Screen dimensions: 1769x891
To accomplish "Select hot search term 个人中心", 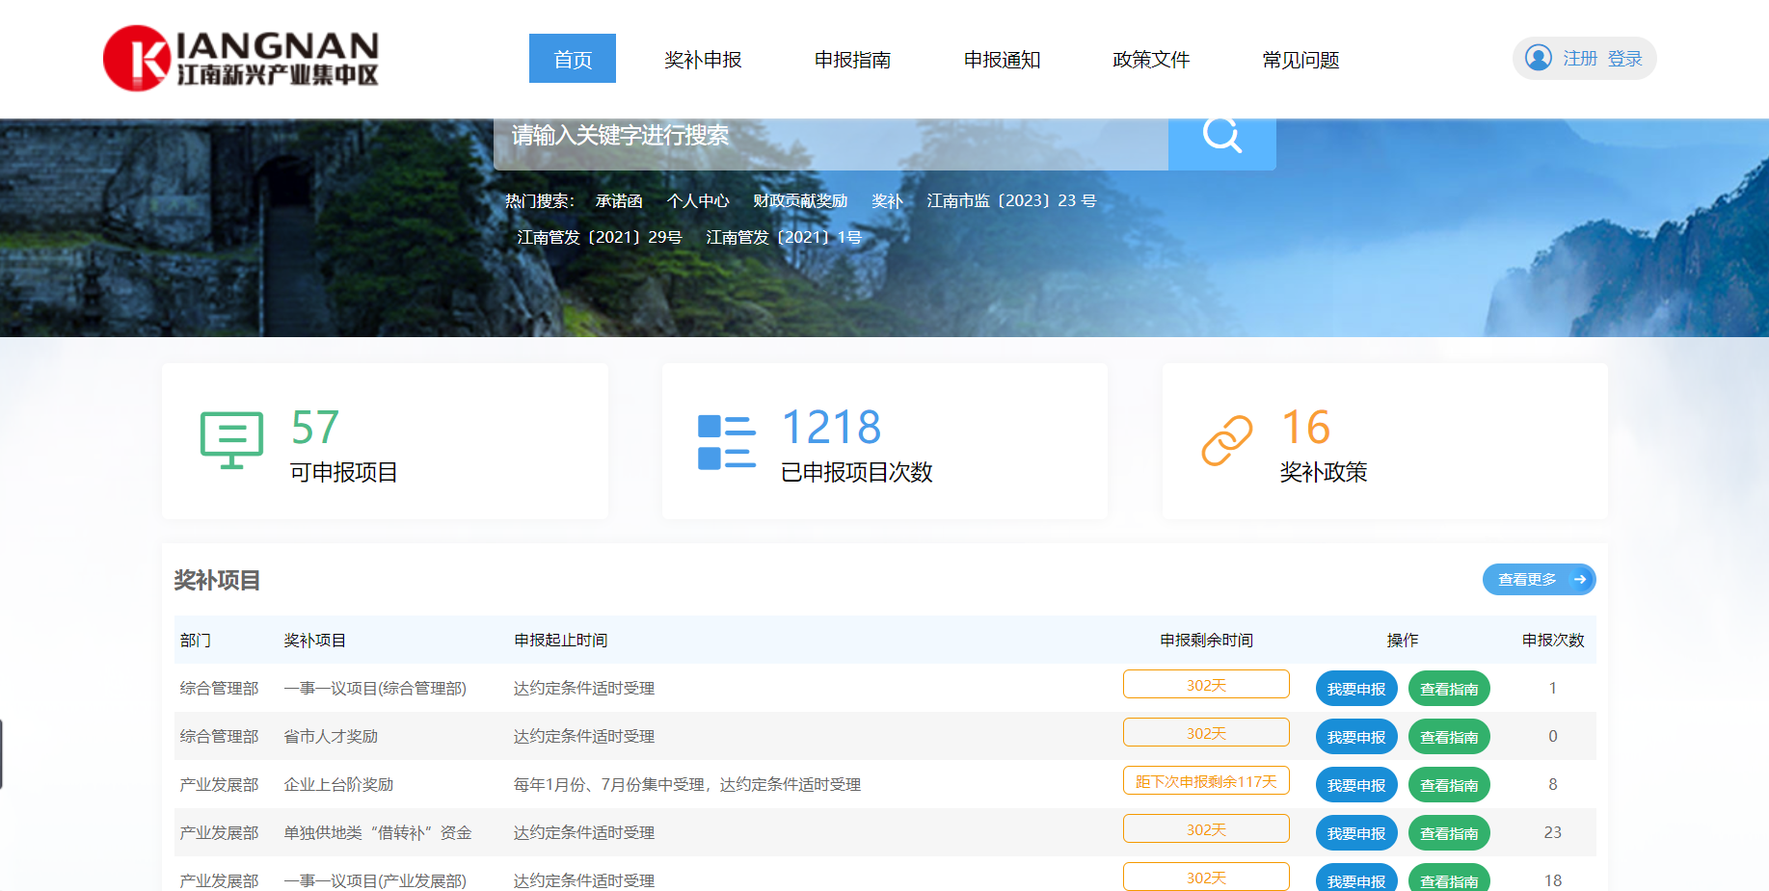I will (x=698, y=200).
